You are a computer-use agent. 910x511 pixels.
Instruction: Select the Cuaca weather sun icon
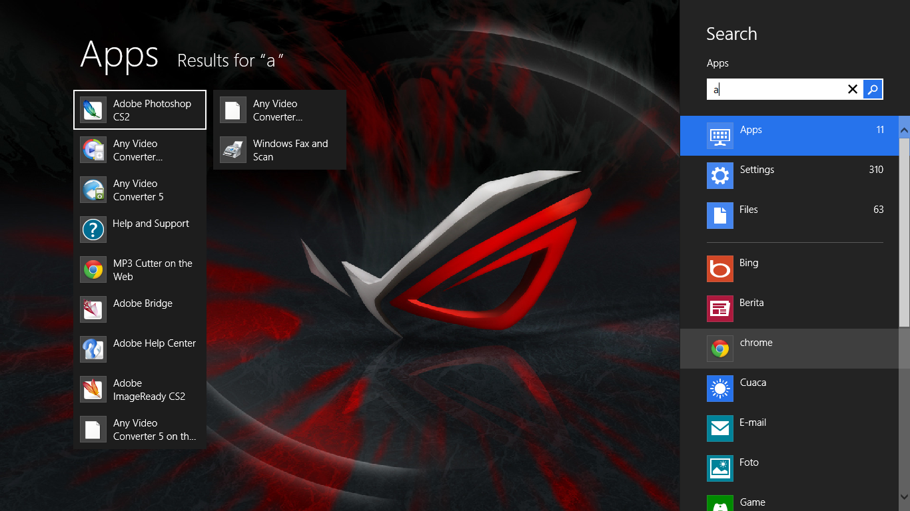coord(720,389)
